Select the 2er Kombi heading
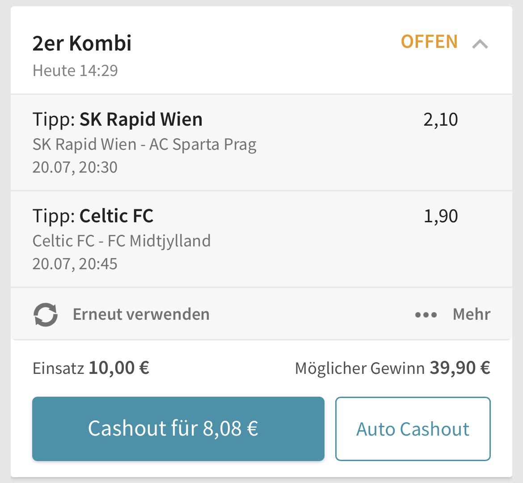 82,43
